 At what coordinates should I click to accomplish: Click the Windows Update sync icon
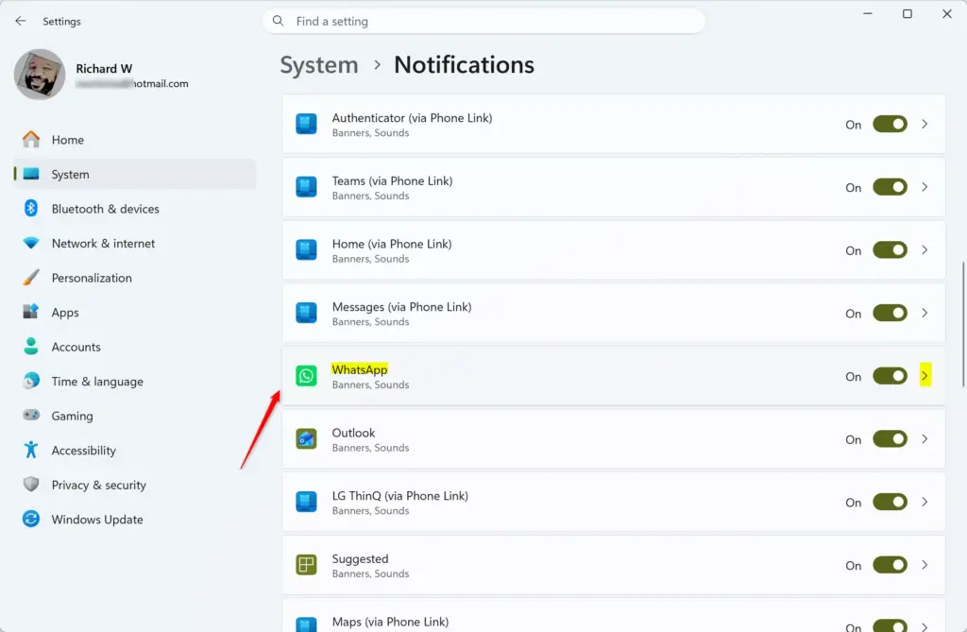pos(31,519)
